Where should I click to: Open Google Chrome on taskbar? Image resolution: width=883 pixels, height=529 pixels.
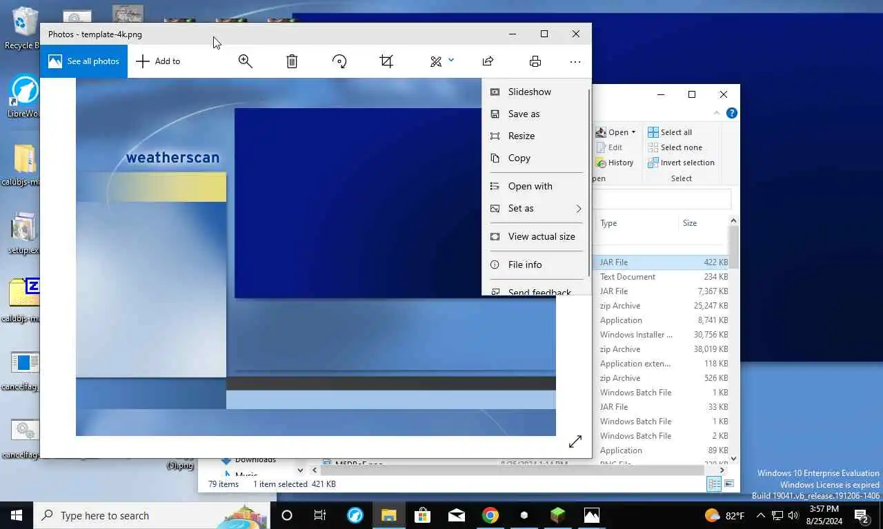coord(490,515)
